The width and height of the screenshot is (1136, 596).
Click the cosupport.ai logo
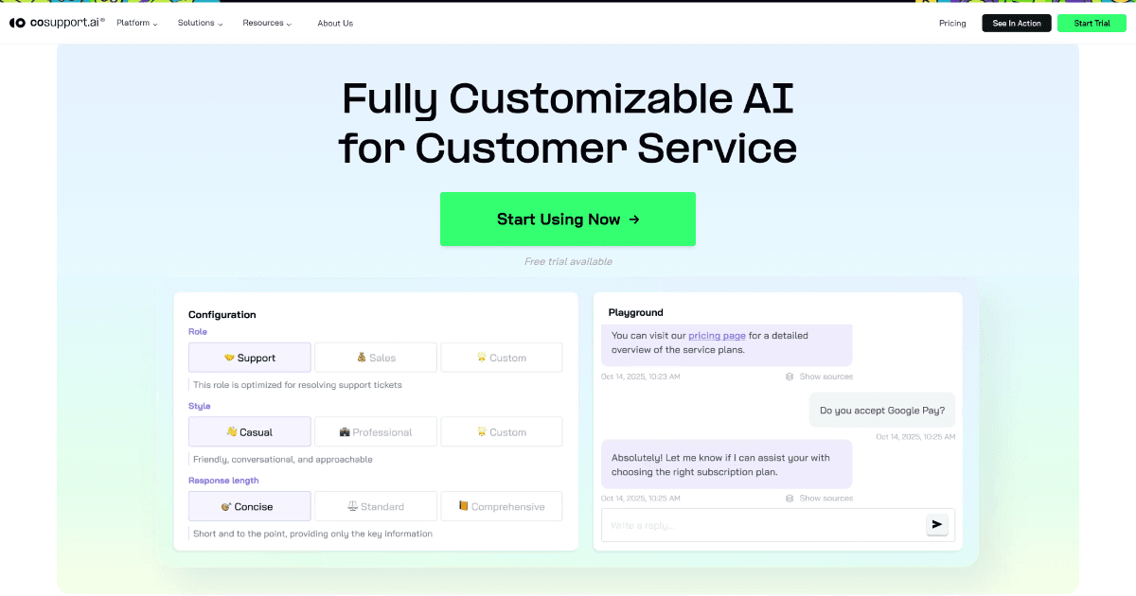click(55, 22)
